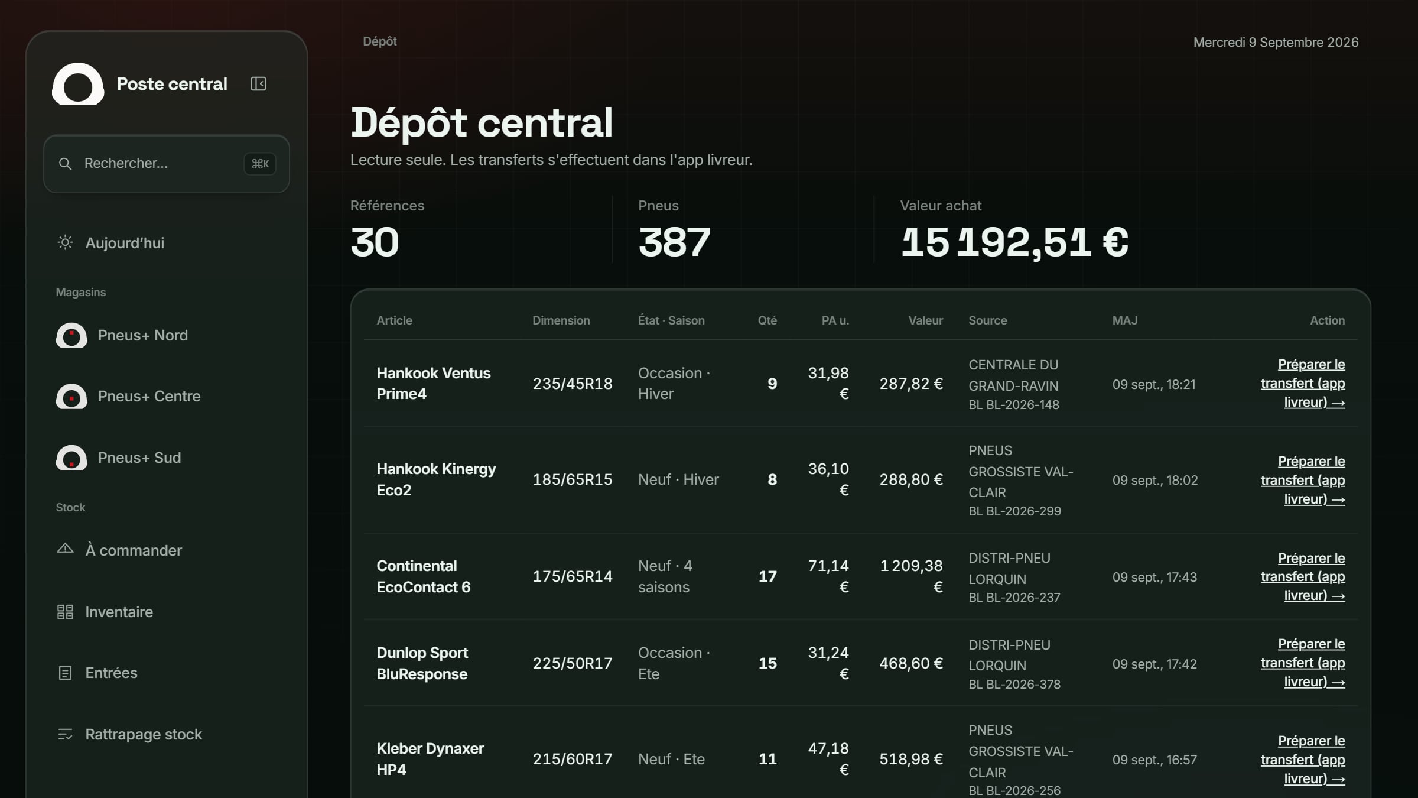Screen dimensions: 1418x798
Task: Click the Dépôt central page title
Action: click(x=482, y=123)
